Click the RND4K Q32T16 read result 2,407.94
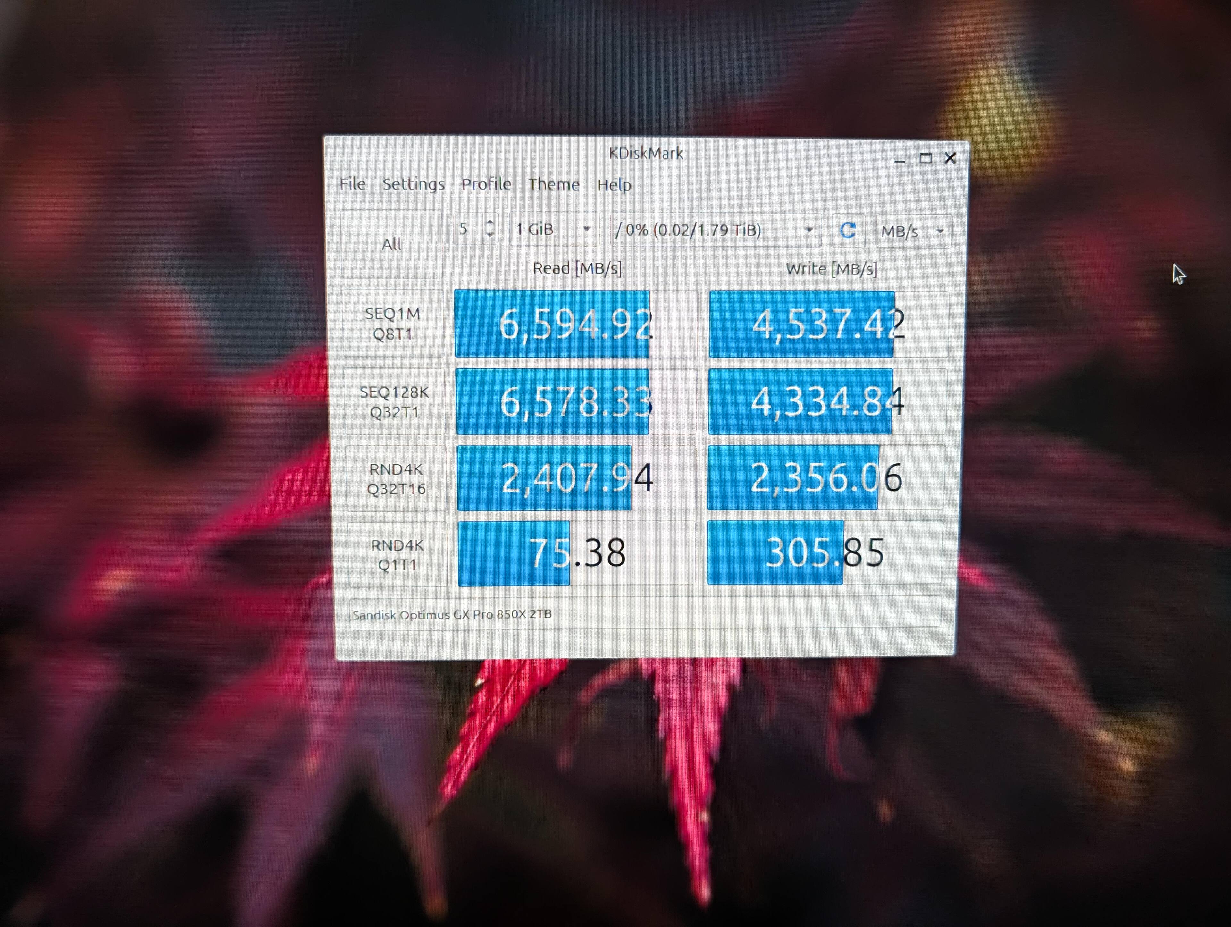The height and width of the screenshot is (927, 1231). (x=576, y=478)
